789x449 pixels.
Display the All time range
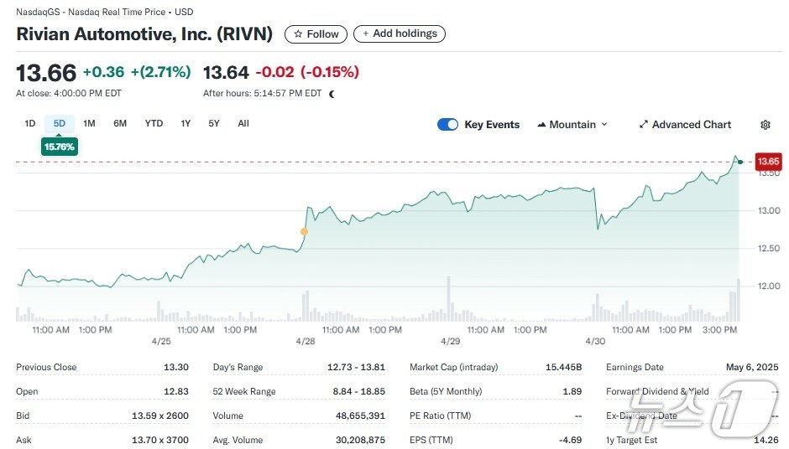pos(243,124)
